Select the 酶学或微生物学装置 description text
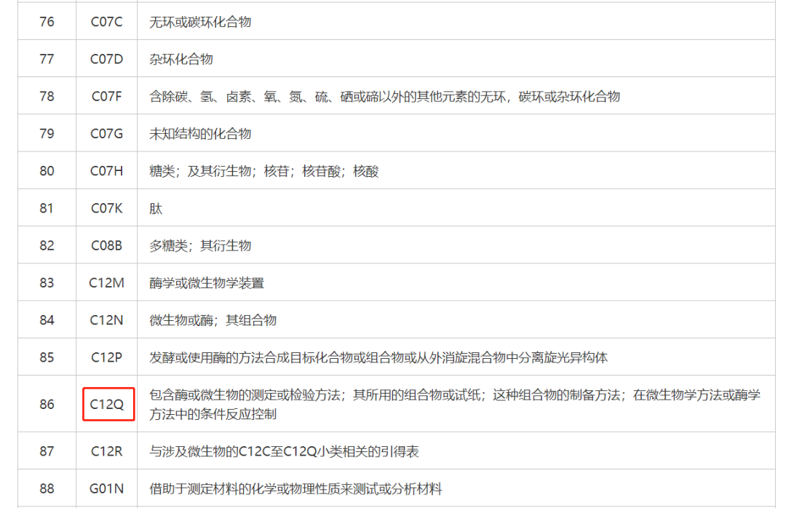786x508 pixels. point(207,283)
